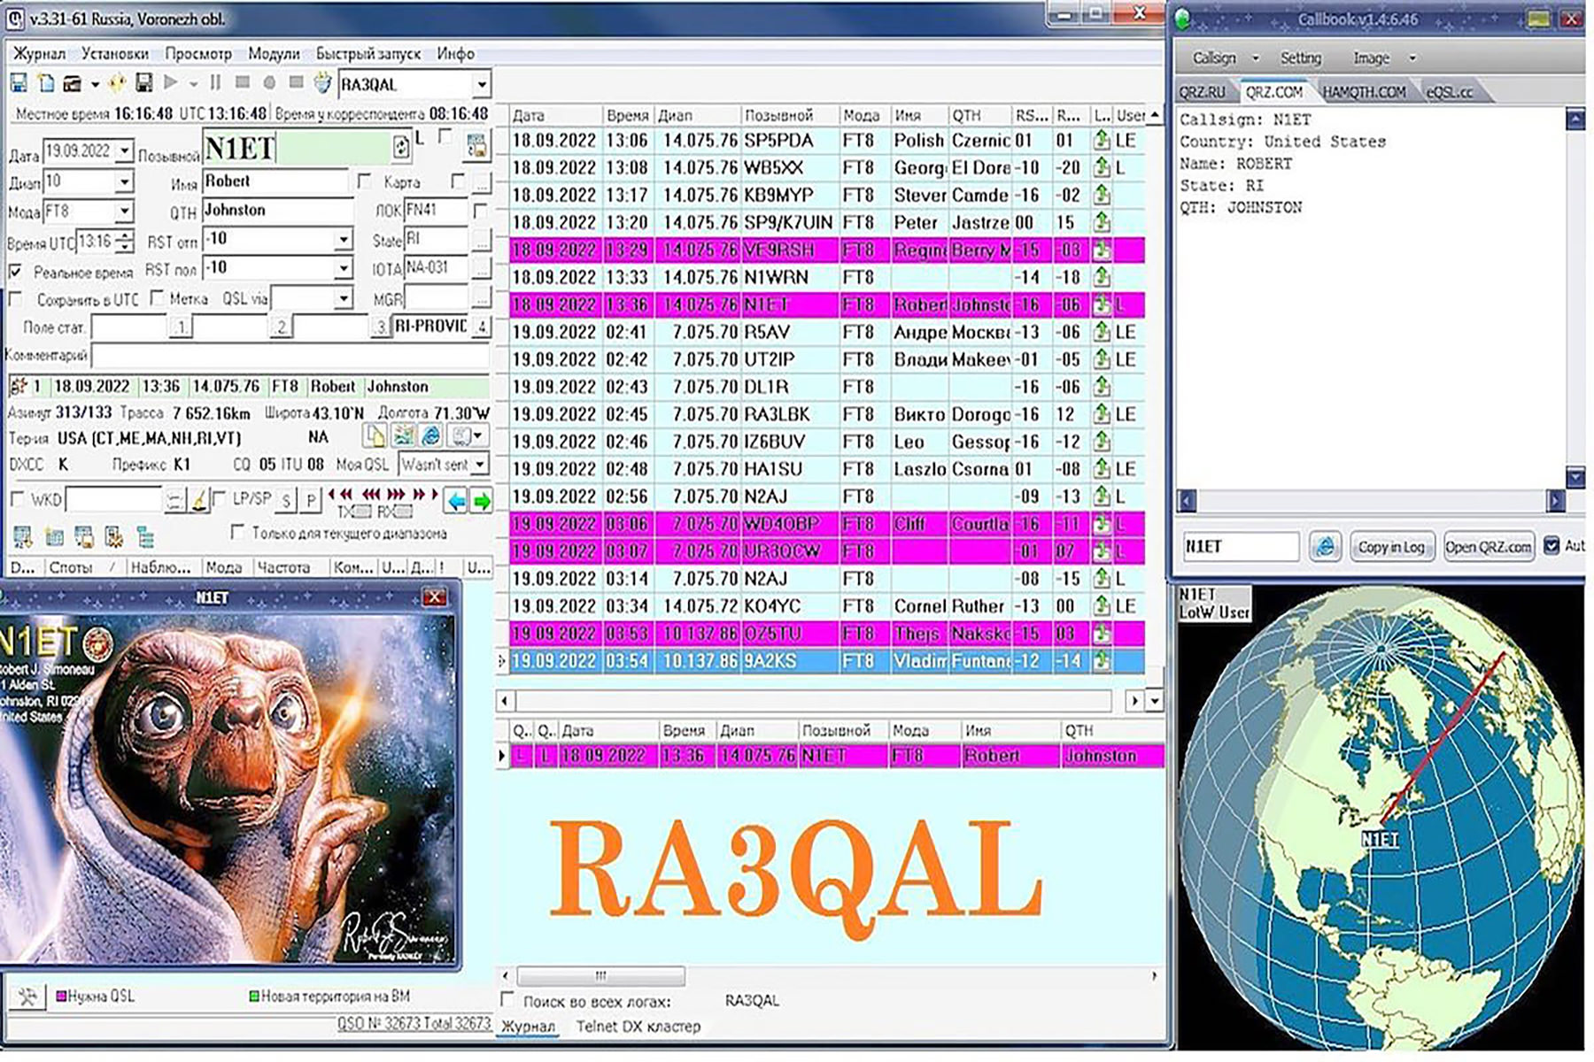Screen dimensions: 1594x1062
Task: Close the N1ET photo window
Action: [x=434, y=597]
